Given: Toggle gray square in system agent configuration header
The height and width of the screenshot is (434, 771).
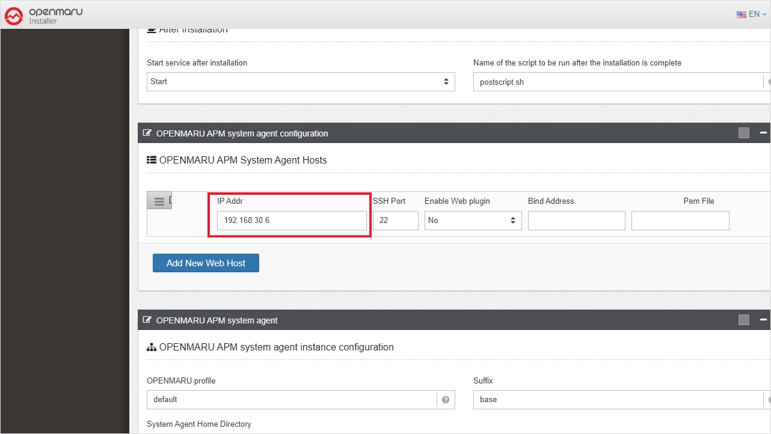Looking at the screenshot, I should [x=744, y=133].
